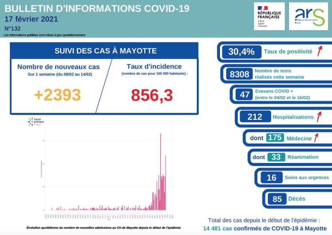Click the red arrow beside Taux de positivité
This screenshot has height=235, width=332.
pyautogui.click(x=320, y=51)
